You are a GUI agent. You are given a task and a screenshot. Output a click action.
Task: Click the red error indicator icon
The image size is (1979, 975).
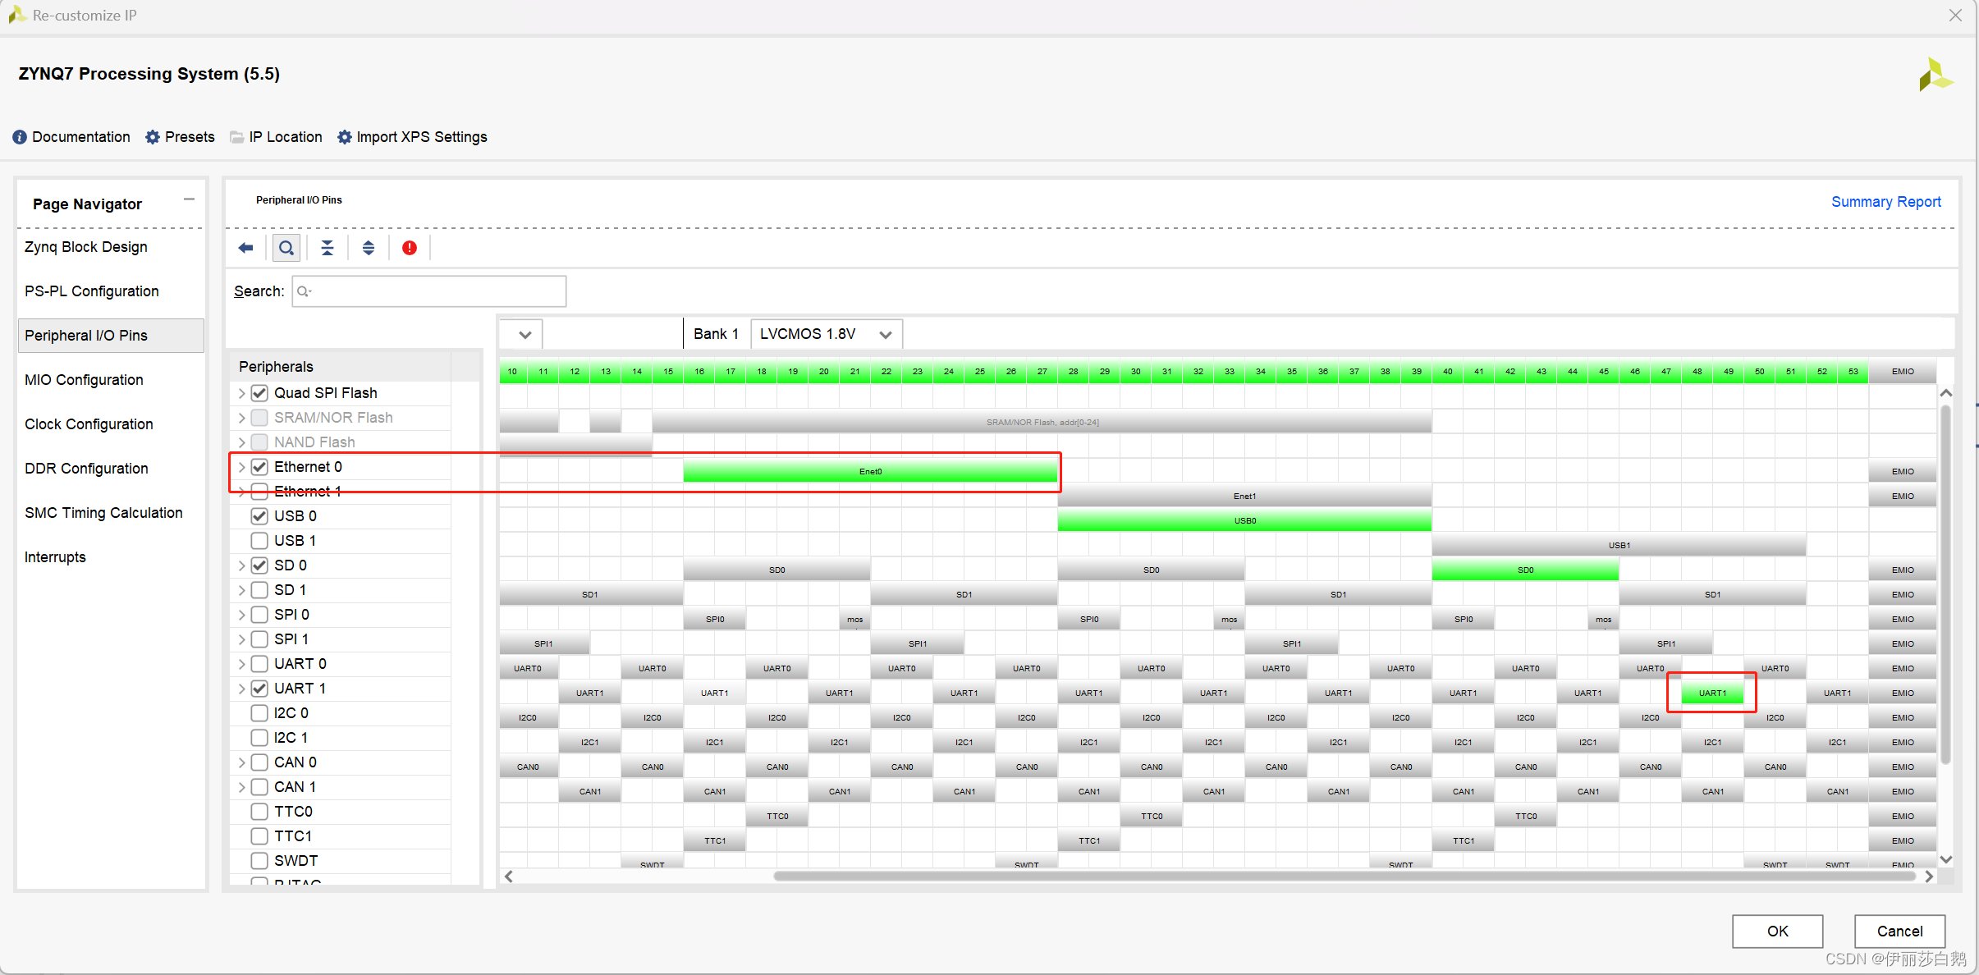point(410,248)
